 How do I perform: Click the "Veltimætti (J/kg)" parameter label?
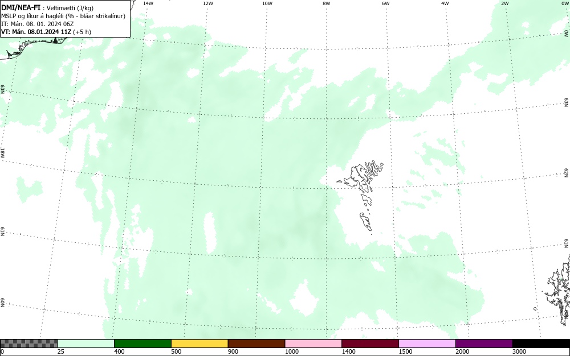click(x=70, y=9)
